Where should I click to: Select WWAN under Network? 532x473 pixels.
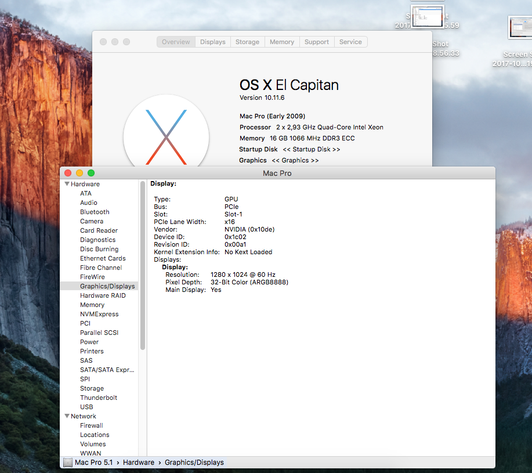(x=91, y=453)
